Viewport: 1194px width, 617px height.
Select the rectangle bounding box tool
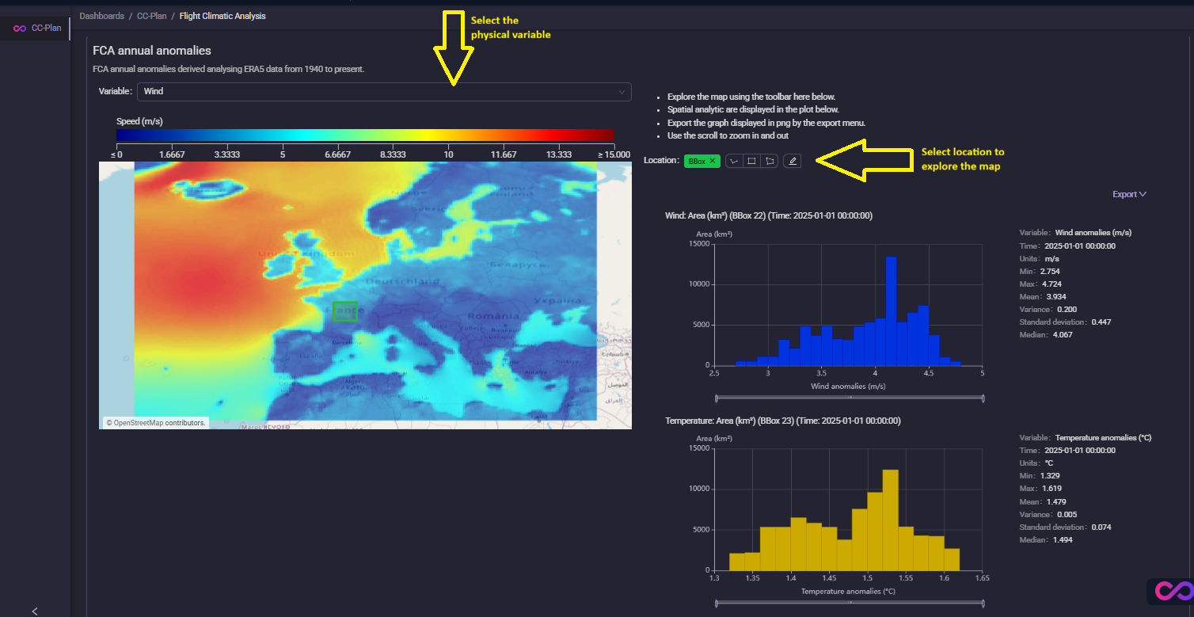click(751, 161)
